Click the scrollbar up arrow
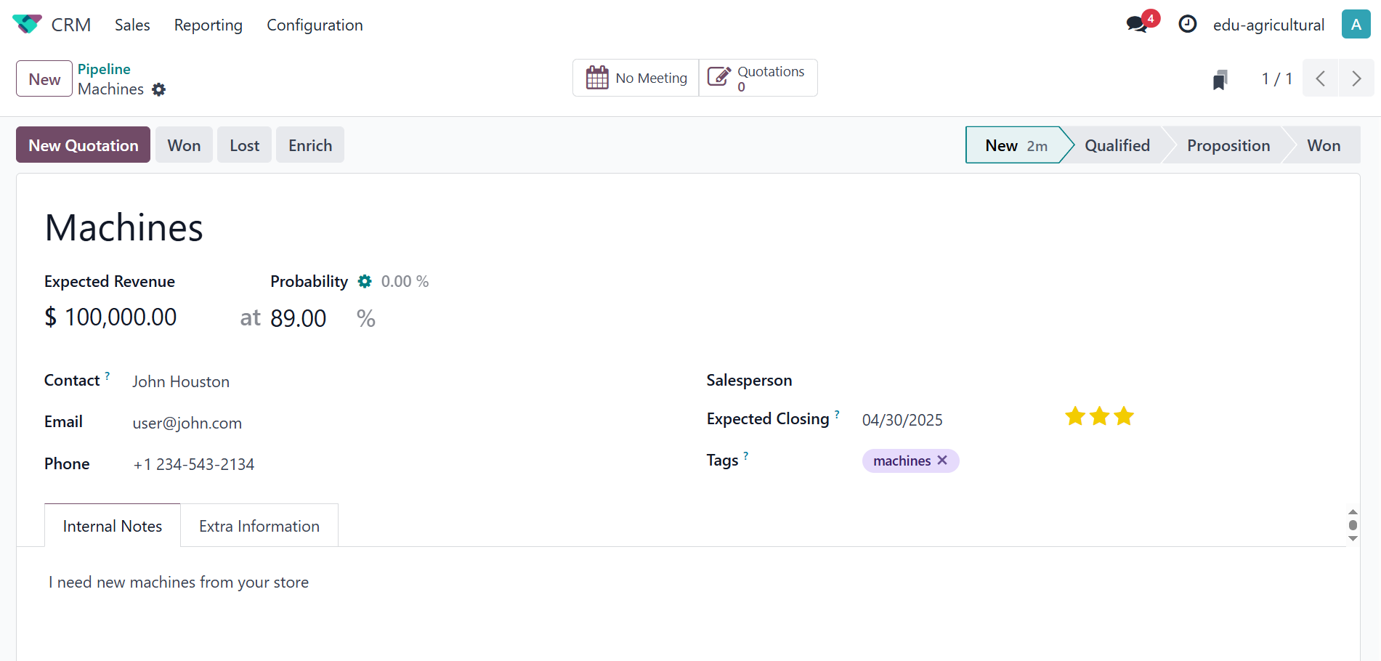Image resolution: width=1381 pixels, height=661 pixels. tap(1353, 512)
